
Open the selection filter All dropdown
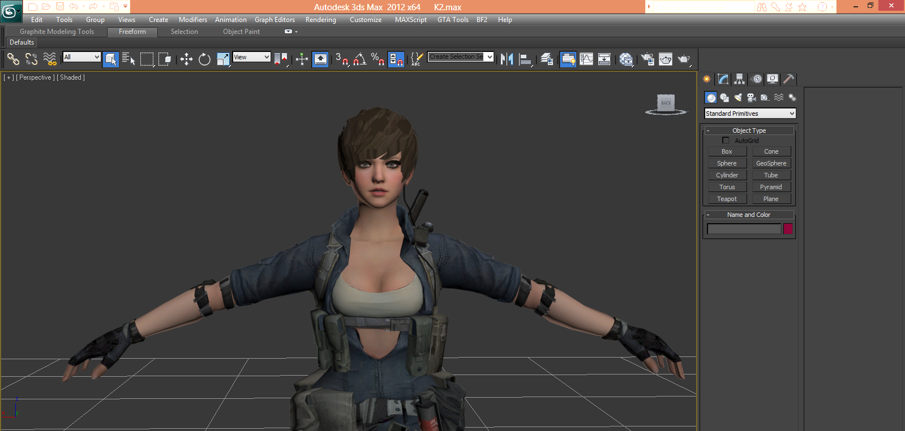pos(82,57)
